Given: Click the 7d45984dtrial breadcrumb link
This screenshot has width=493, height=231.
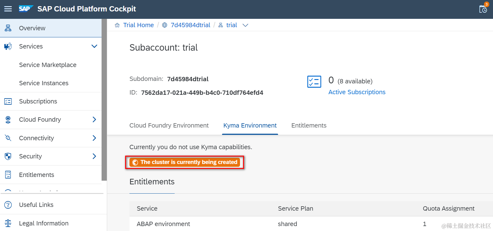Looking at the screenshot, I should tap(190, 25).
